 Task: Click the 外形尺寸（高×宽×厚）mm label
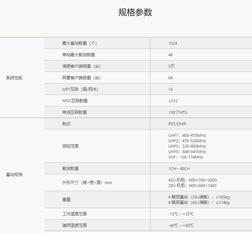point(87,183)
